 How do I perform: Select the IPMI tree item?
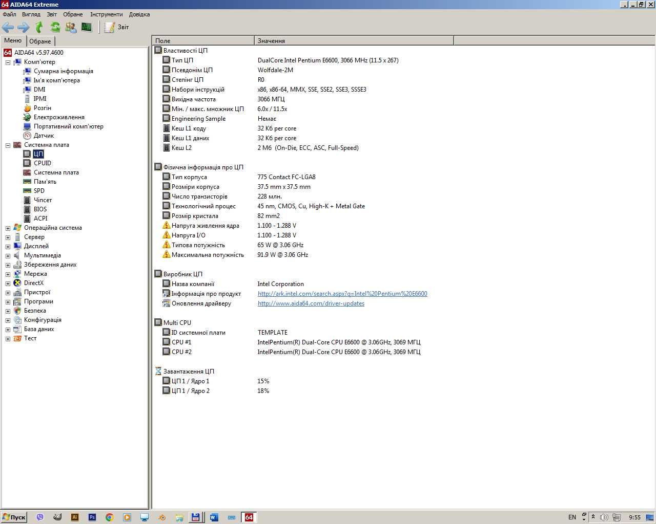click(40, 99)
